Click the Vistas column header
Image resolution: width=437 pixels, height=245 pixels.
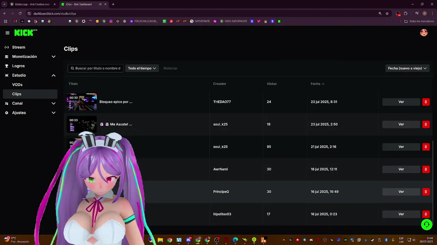point(272,84)
